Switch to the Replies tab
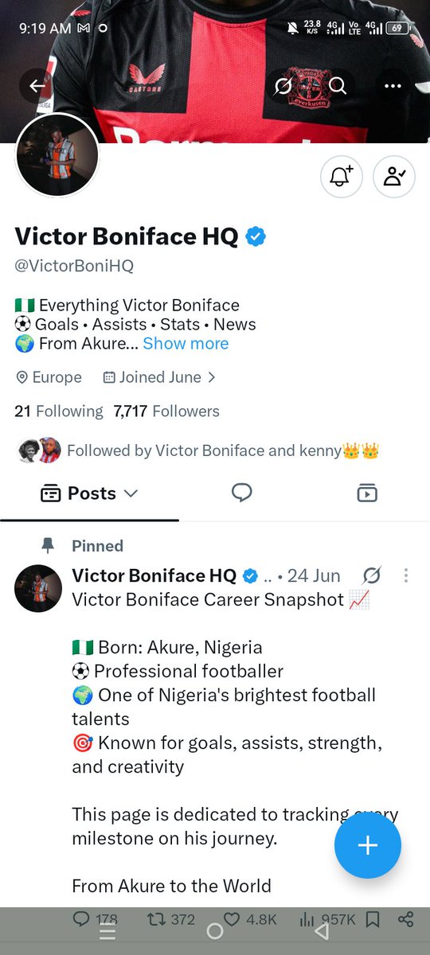430x955 pixels. point(242,493)
